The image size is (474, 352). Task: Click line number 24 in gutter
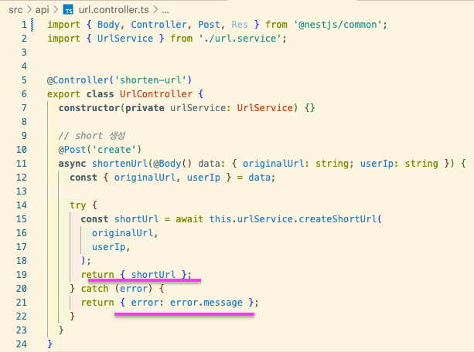[22, 344]
